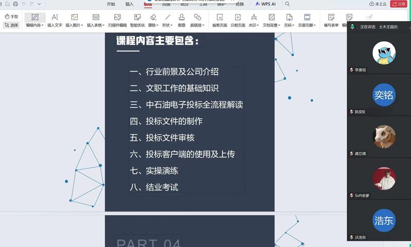Switch to the Start (开始) tab
Image resolution: width=411 pixels, height=247 pixels.
point(111,4)
